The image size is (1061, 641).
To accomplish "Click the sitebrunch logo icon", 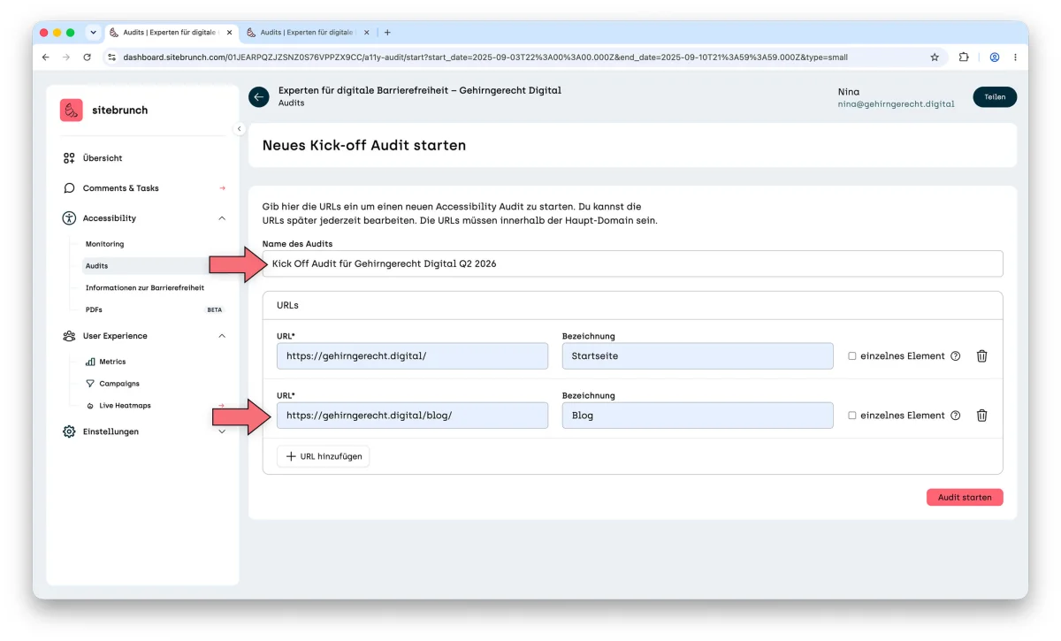I will (x=72, y=110).
